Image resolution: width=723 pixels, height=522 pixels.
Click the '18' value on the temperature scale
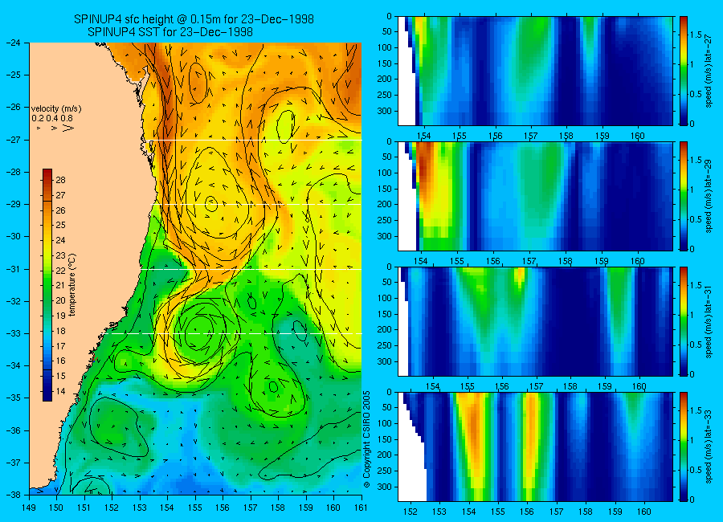pos(60,331)
